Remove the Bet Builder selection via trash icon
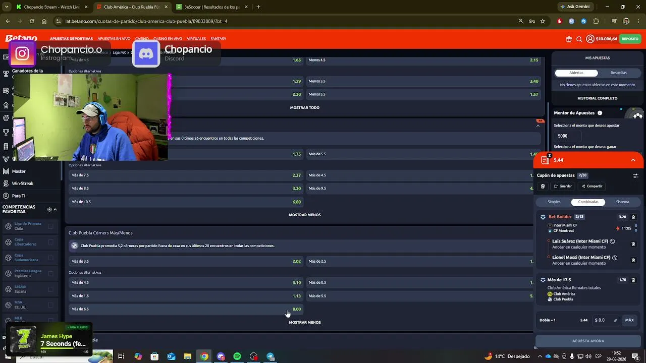The image size is (646, 363). point(633,217)
